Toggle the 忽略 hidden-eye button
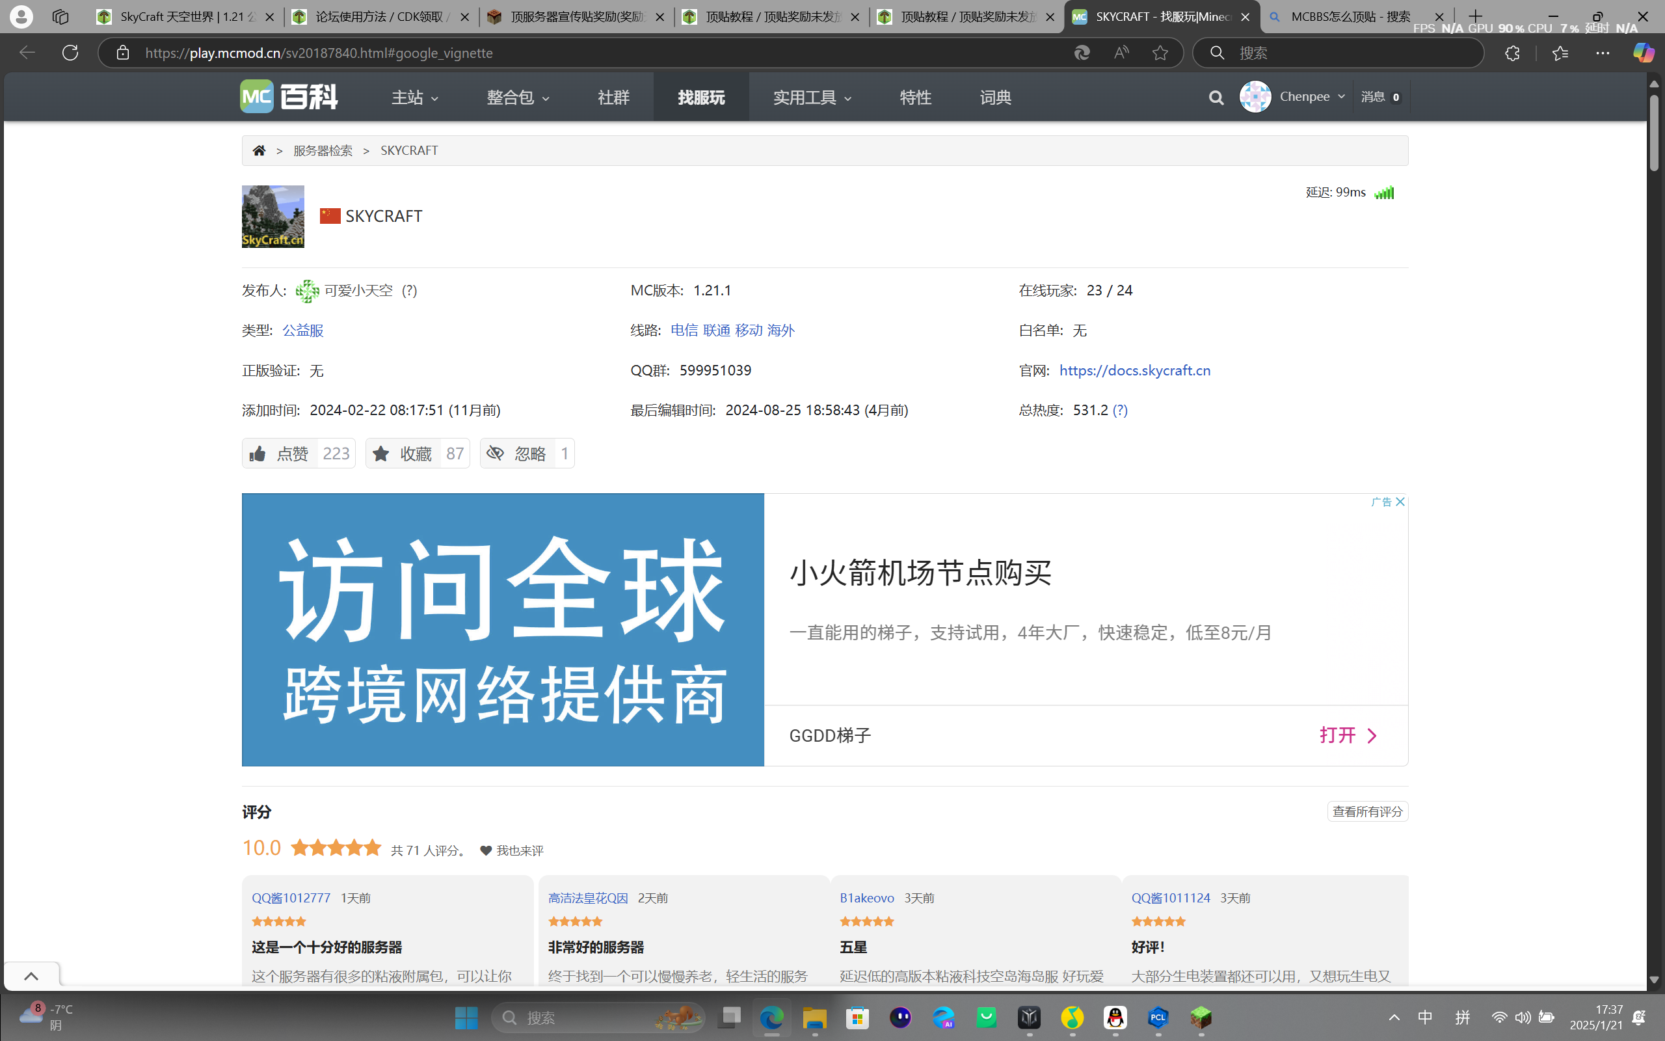This screenshot has height=1041, width=1665. 527,453
